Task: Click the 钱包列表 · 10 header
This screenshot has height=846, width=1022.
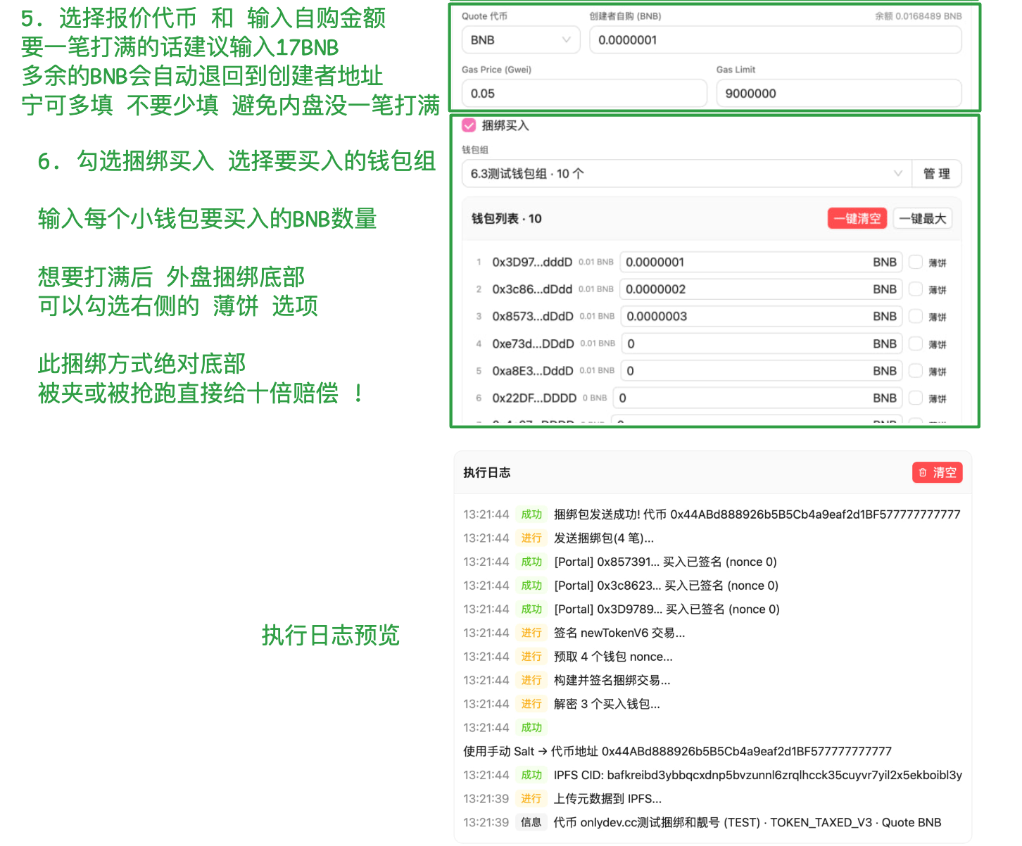Action: coord(507,219)
